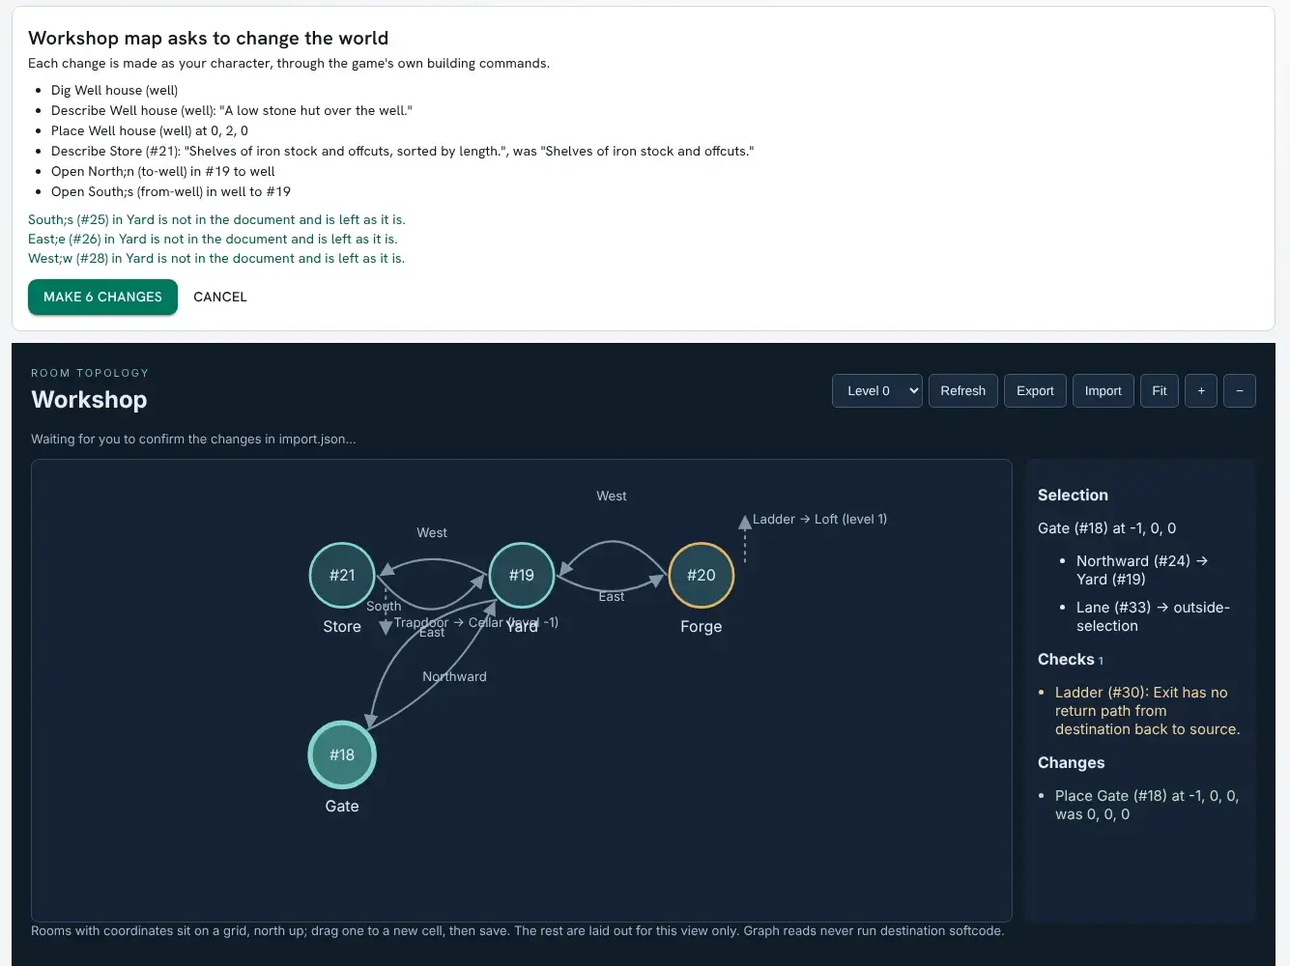The image size is (1290, 966).
Task: Refresh the room topology
Action: point(963,390)
